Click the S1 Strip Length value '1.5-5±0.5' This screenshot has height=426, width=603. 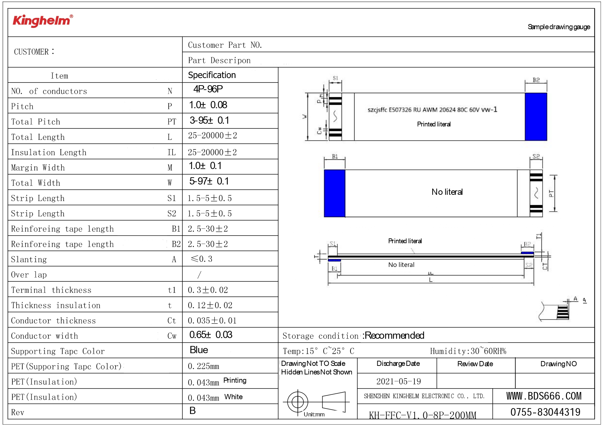tap(210, 198)
